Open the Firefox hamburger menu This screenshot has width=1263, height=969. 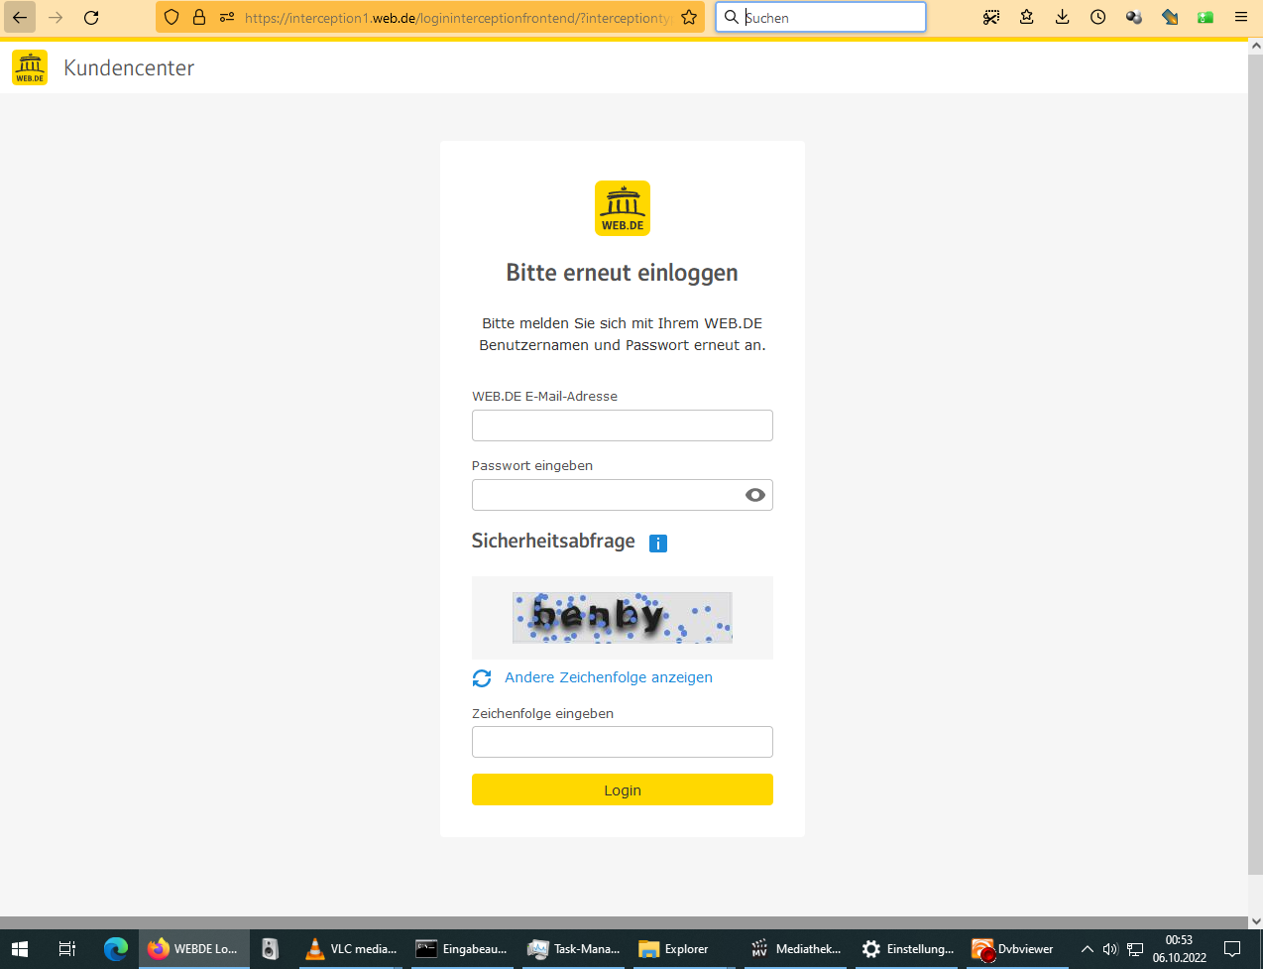1241,17
